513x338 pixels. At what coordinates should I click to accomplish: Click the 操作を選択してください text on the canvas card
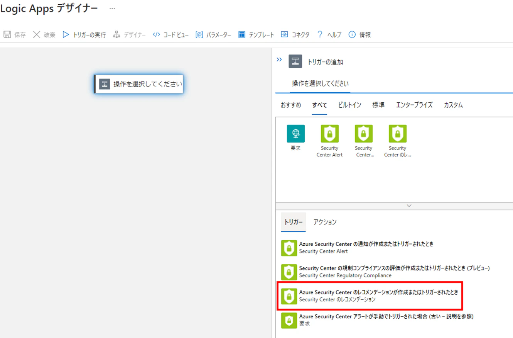point(148,84)
